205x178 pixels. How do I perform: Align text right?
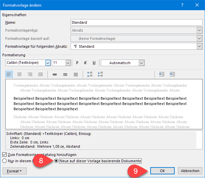coord(30,74)
